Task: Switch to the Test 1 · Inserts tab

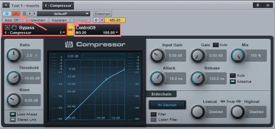Action: point(25,6)
